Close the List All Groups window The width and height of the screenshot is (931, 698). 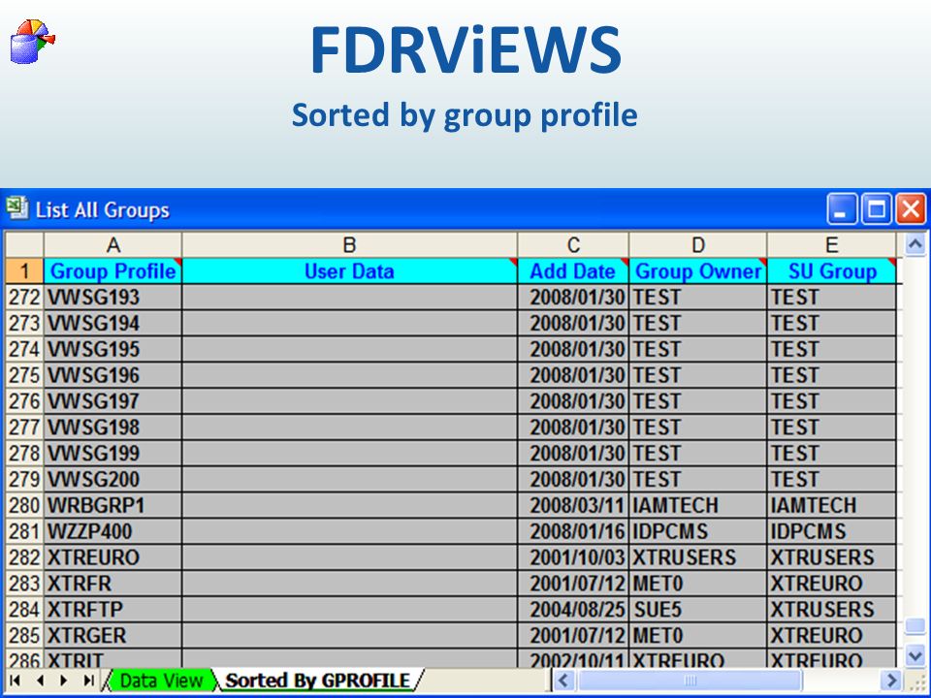911,209
